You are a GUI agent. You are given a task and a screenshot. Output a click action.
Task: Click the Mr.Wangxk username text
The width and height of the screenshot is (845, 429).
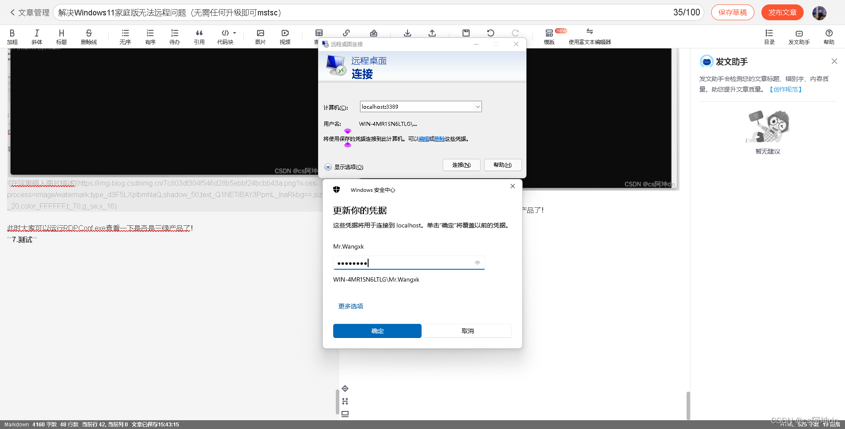[x=349, y=246]
